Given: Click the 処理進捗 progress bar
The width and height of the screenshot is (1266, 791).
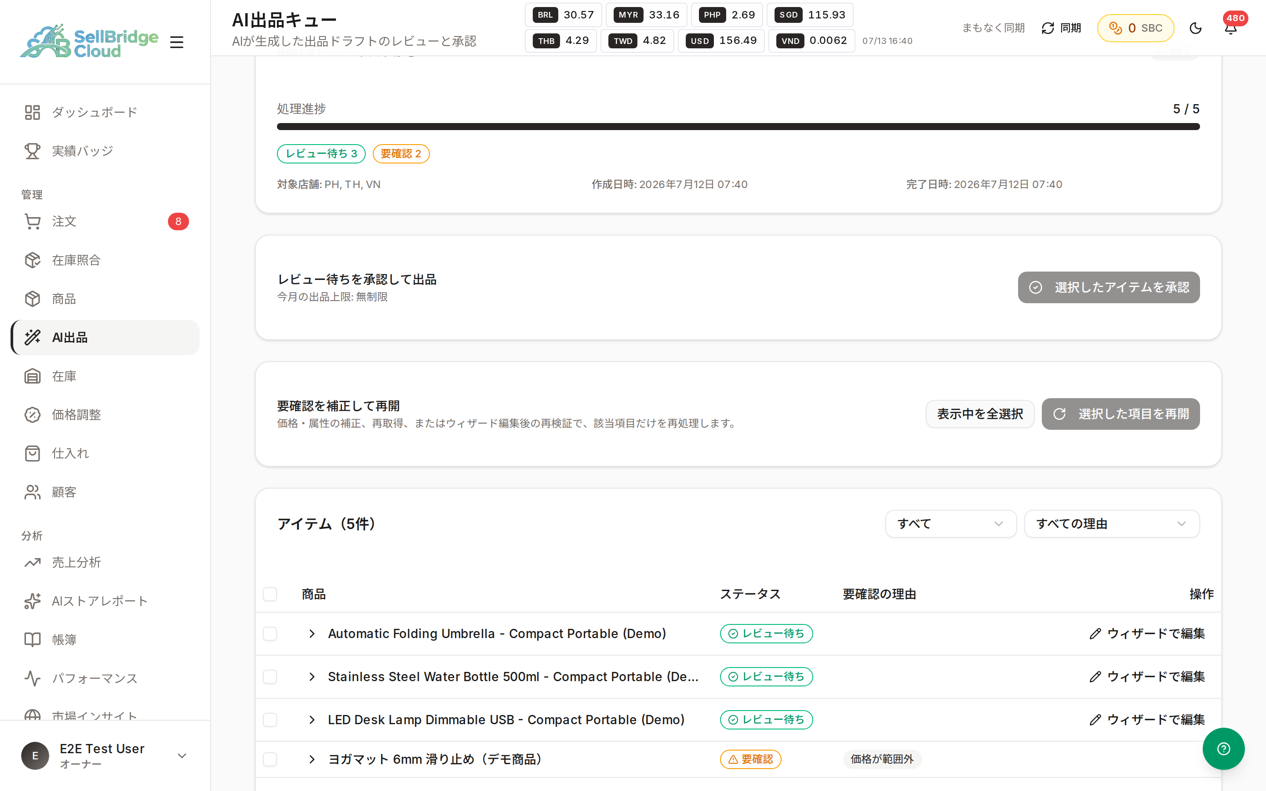Looking at the screenshot, I should [738, 127].
